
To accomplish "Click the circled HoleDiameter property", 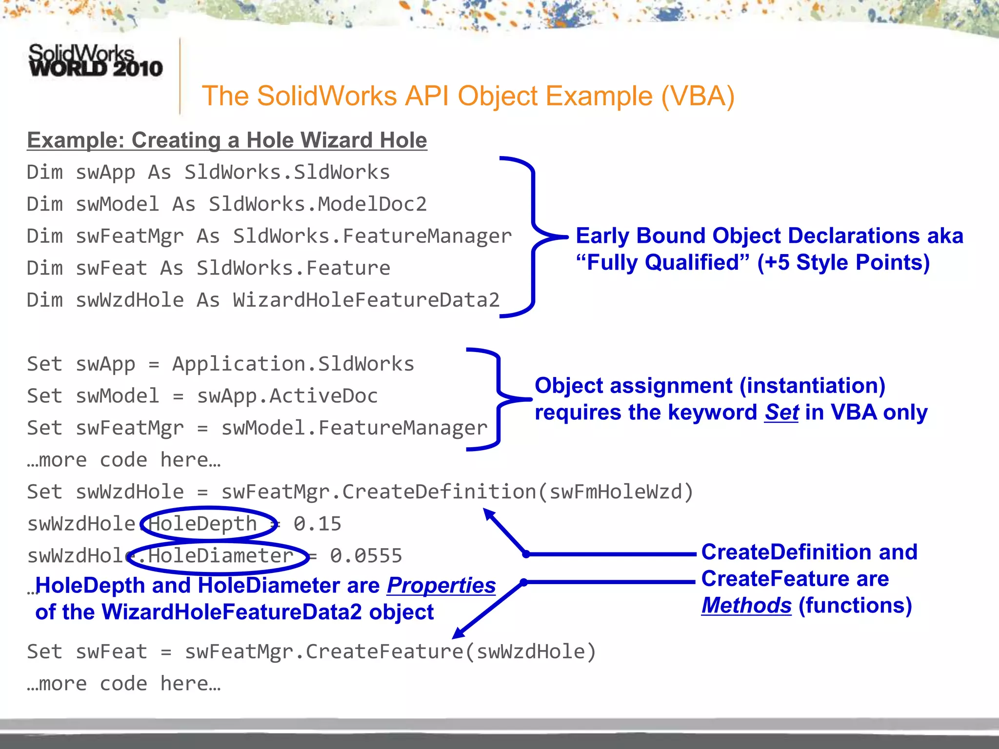I will [220, 556].
